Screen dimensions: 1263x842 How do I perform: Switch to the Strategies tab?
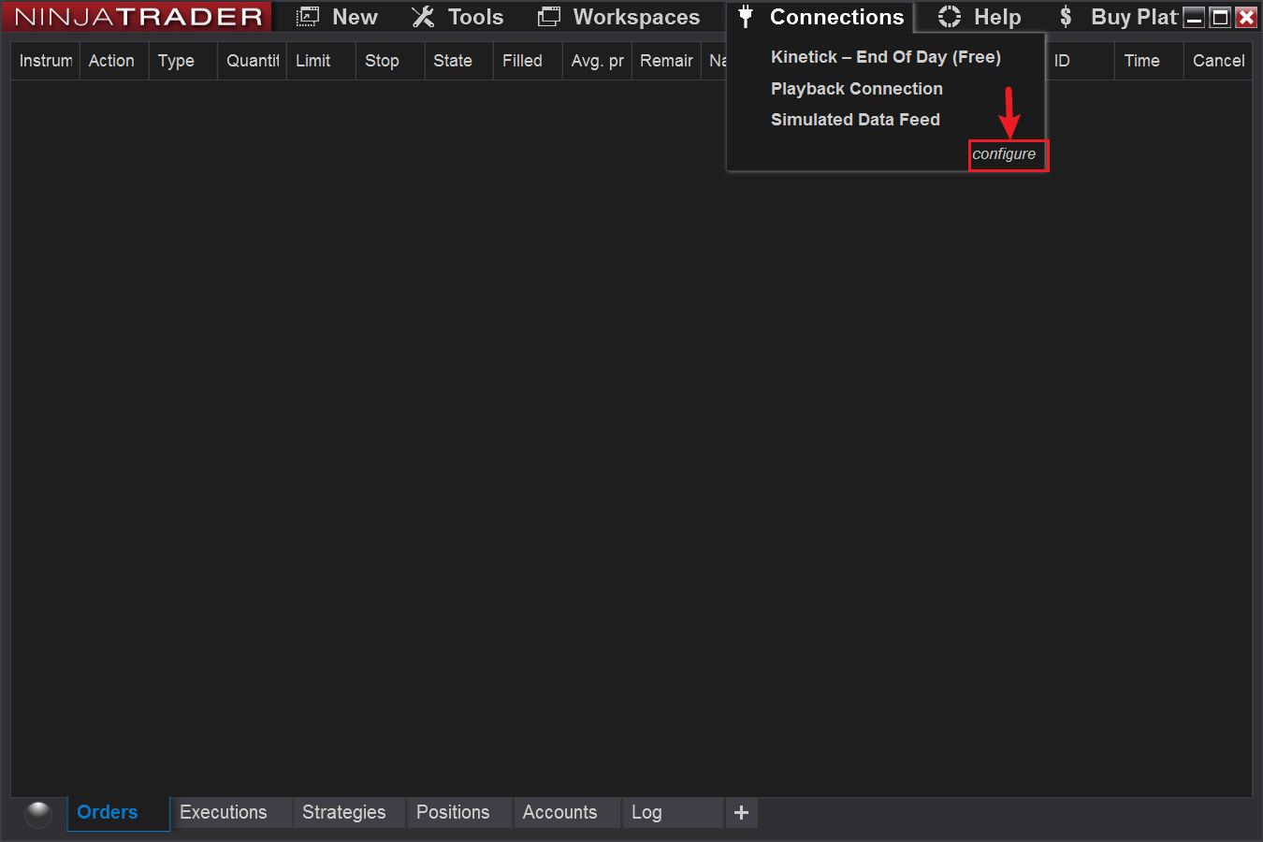(x=348, y=812)
